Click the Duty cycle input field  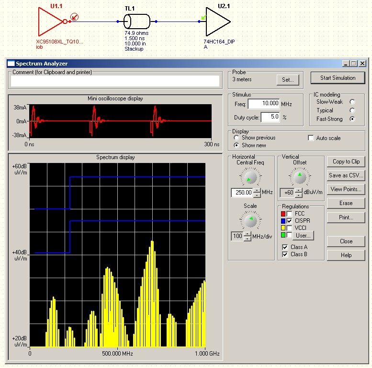coord(270,117)
